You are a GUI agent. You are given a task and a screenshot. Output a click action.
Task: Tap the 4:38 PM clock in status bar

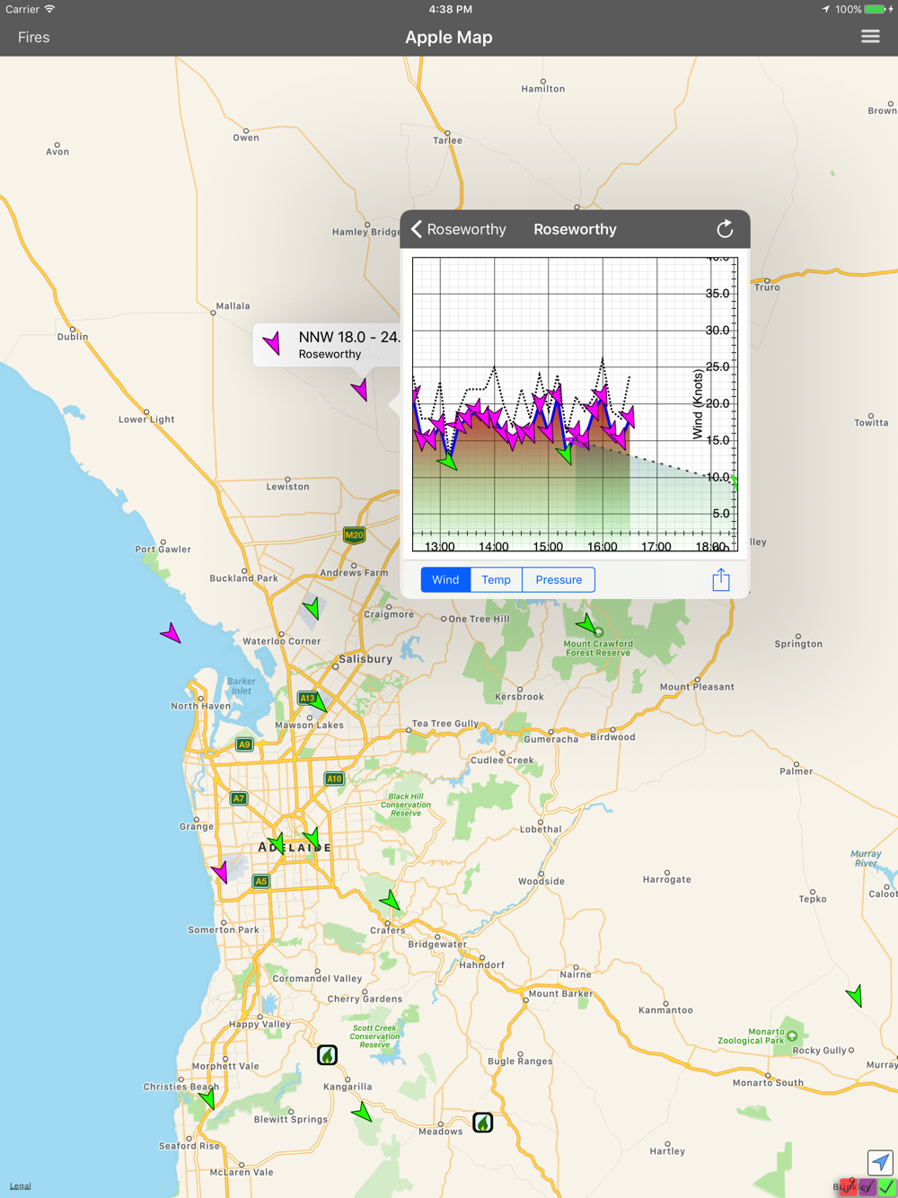click(x=451, y=9)
